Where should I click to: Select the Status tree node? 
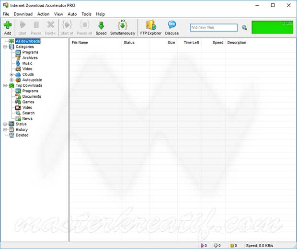point(21,124)
